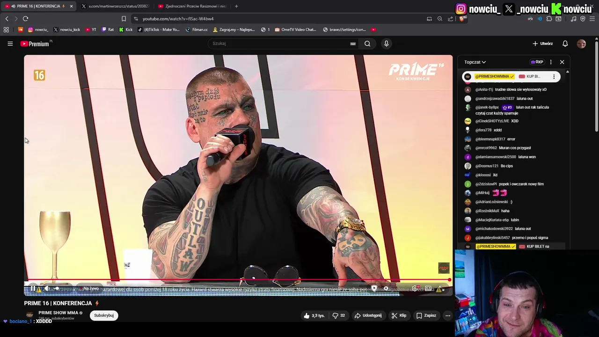The height and width of the screenshot is (337, 599).
Task: Open nowciu_ Instagram bookmark
Action: (38, 29)
